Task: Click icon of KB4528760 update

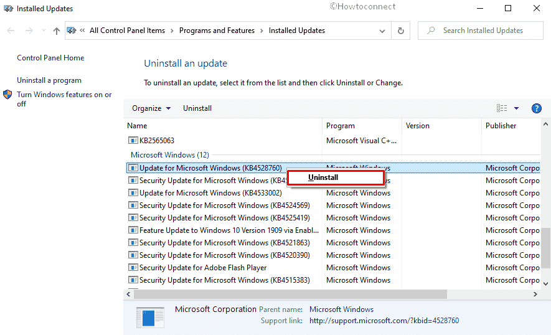Action: (x=133, y=168)
